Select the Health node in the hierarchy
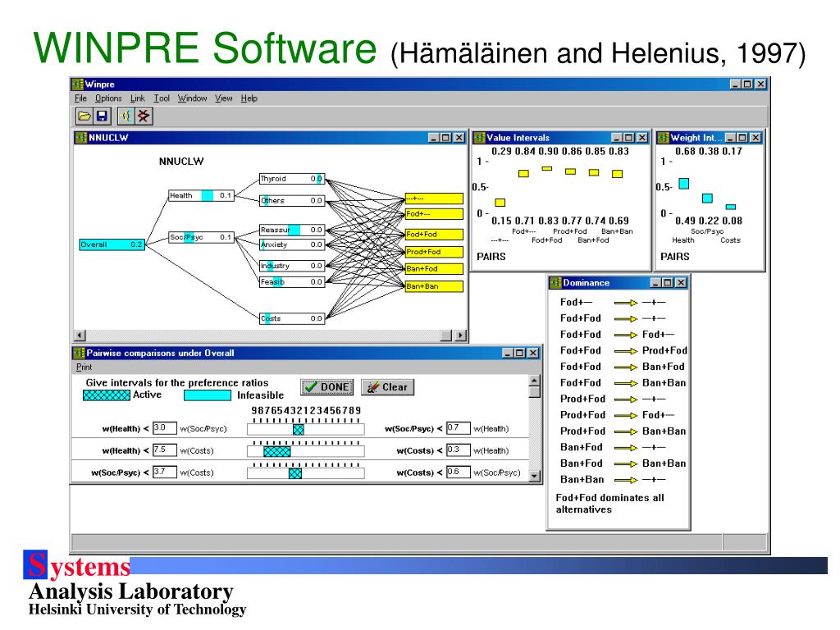The height and width of the screenshot is (630, 840). coord(201,195)
